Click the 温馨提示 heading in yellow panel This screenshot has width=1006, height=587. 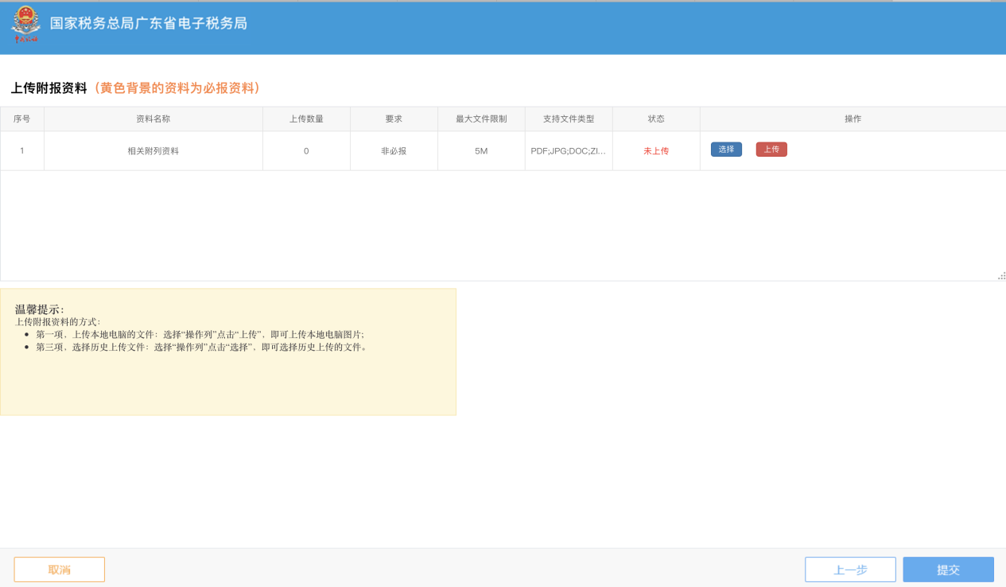[40, 309]
